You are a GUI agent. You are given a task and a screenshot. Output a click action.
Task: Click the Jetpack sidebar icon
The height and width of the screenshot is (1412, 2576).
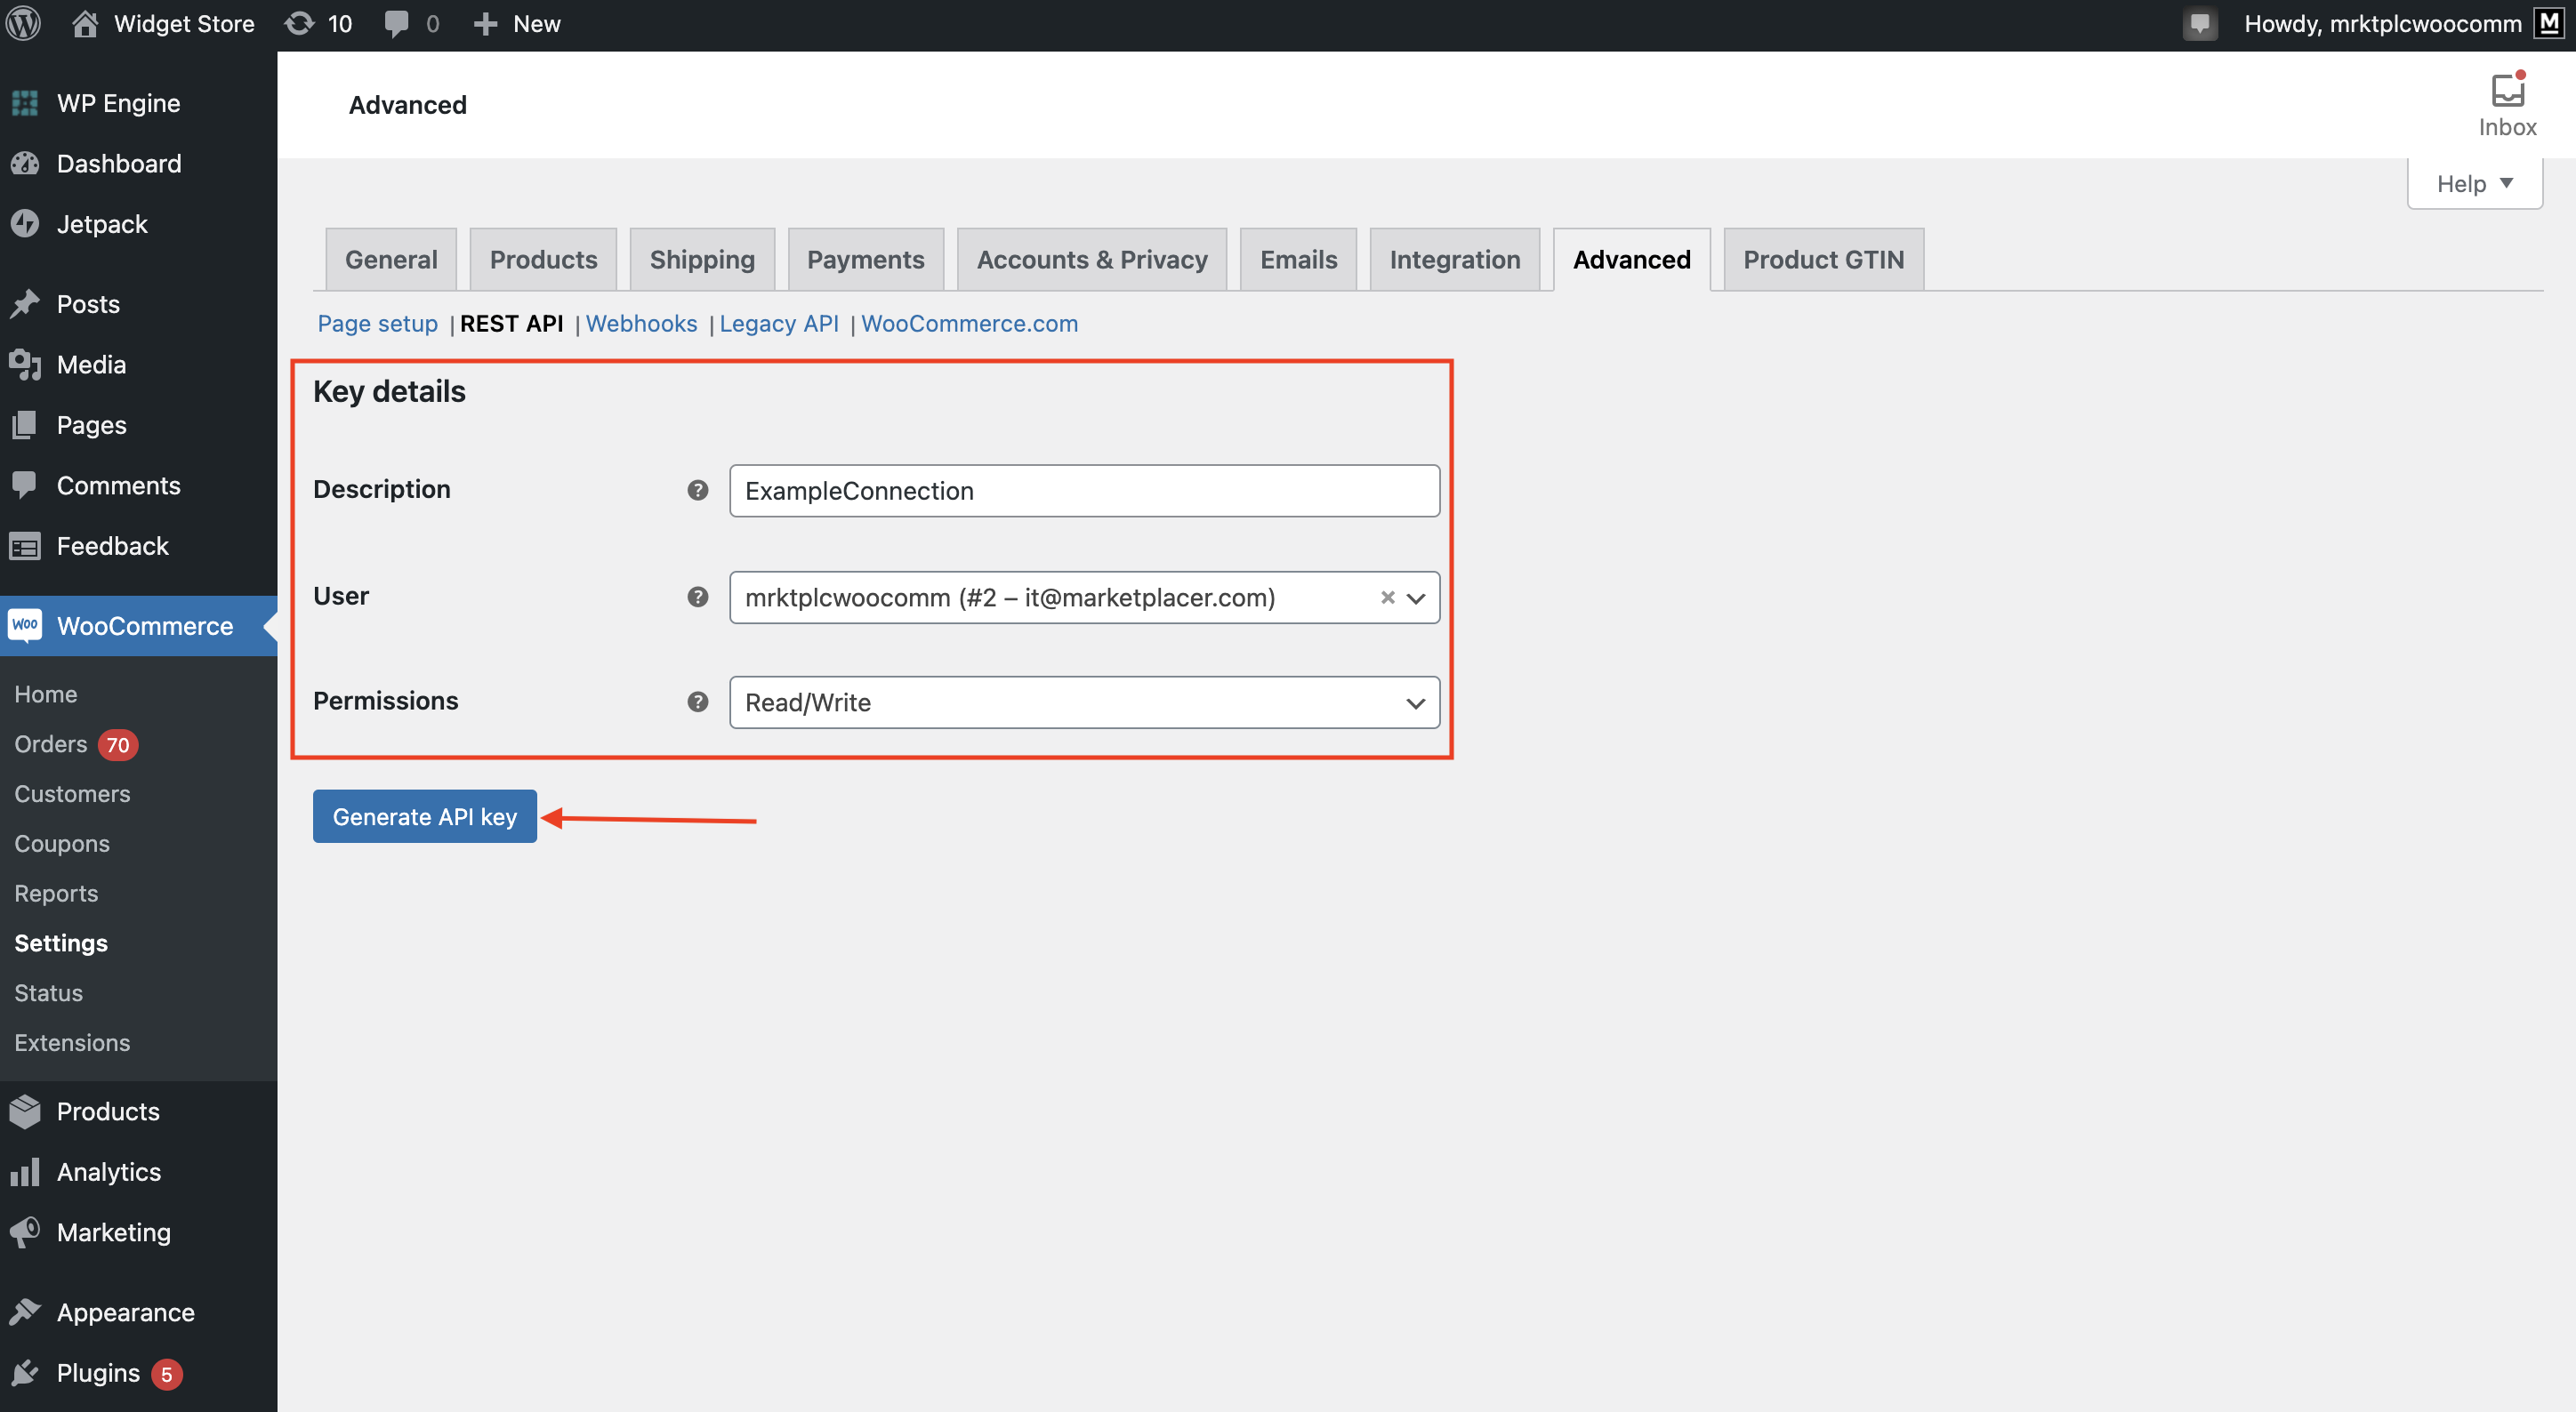click(25, 224)
